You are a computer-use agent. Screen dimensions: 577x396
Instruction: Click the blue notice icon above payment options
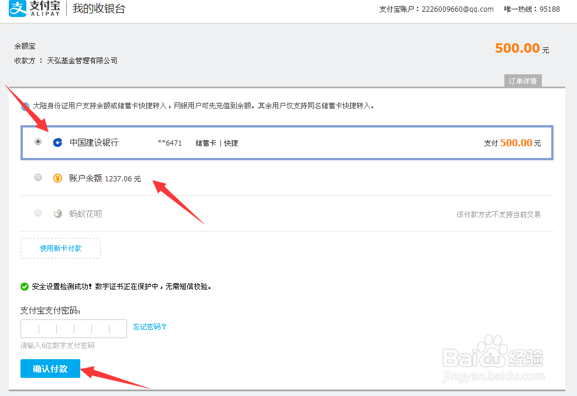pyautogui.click(x=25, y=106)
